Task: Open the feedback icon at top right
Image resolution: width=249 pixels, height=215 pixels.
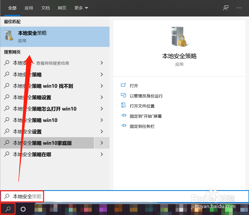Action: tap(226, 8)
